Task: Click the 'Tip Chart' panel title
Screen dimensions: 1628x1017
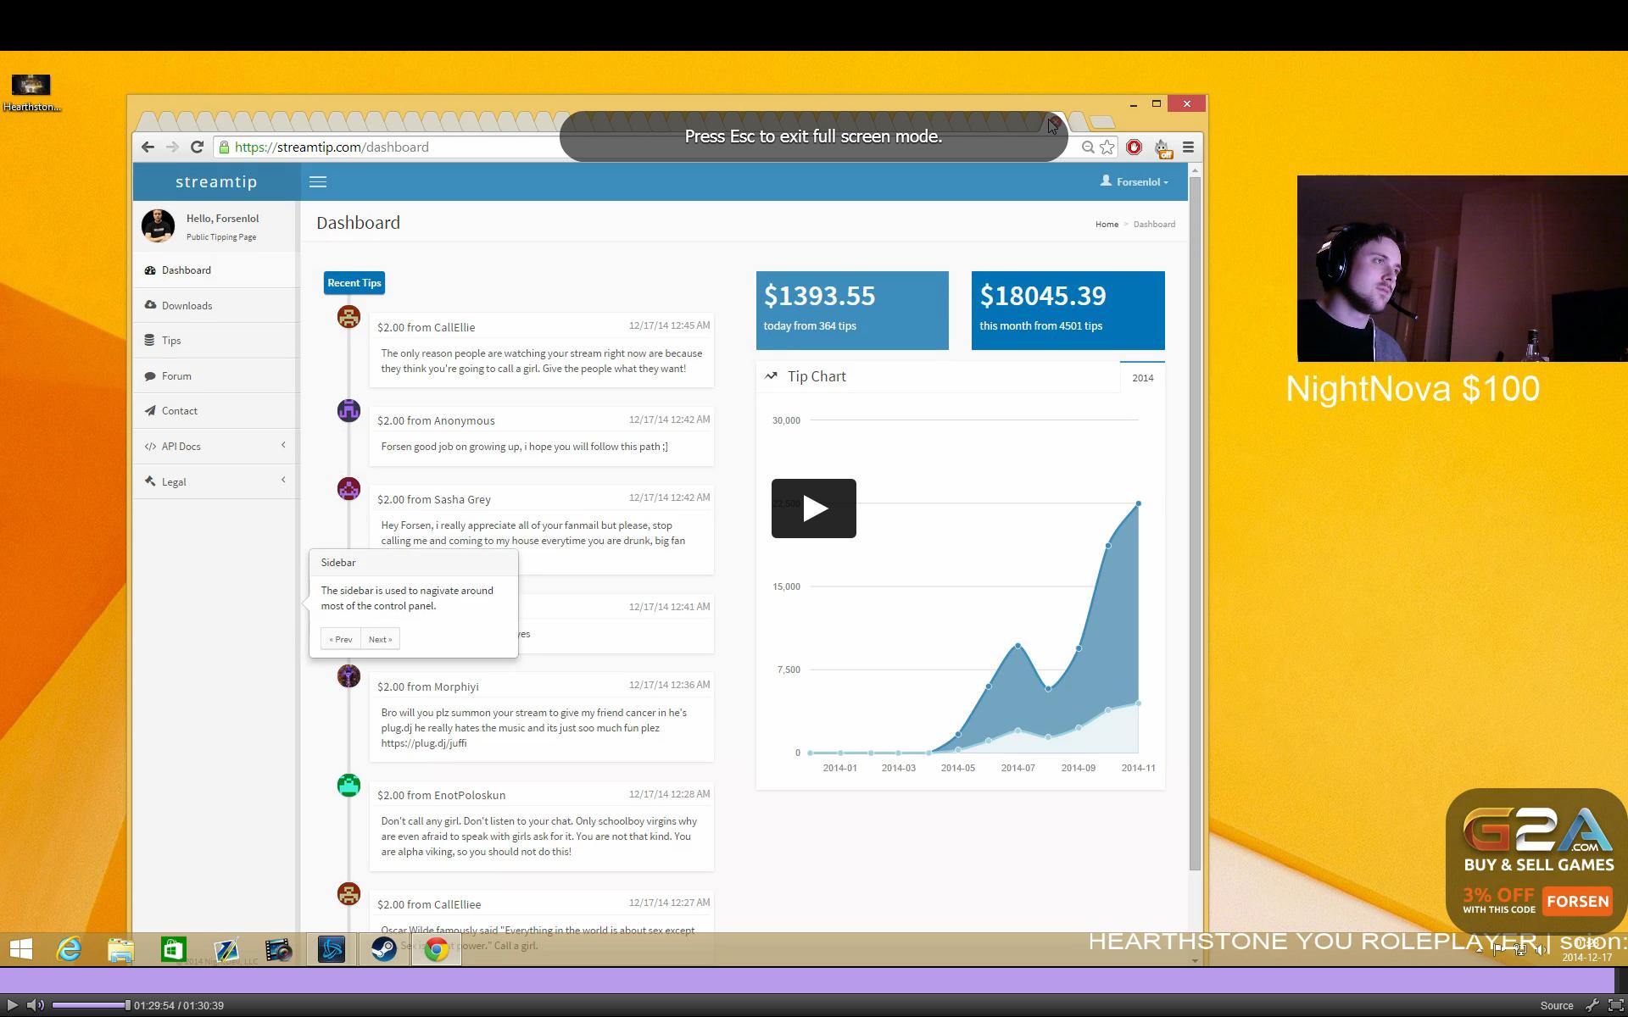Action: pos(817,376)
